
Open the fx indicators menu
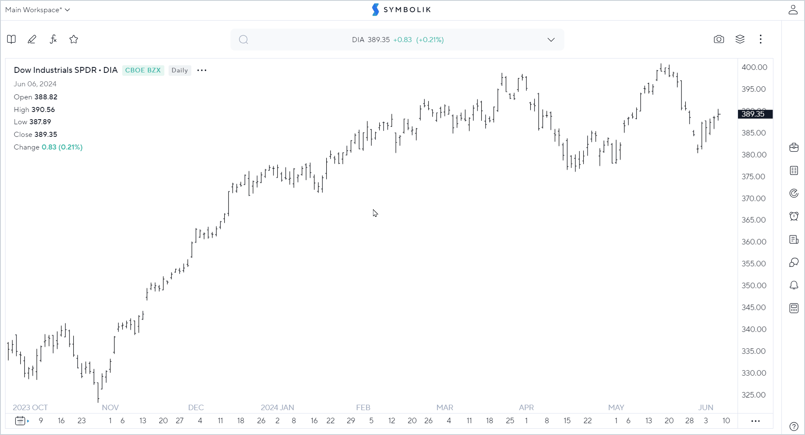(53, 39)
